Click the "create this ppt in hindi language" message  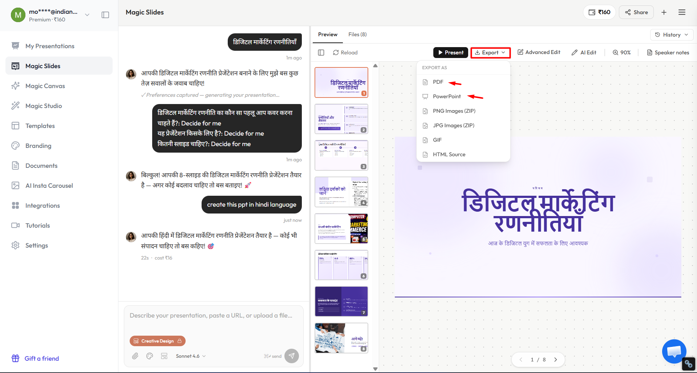tap(252, 205)
